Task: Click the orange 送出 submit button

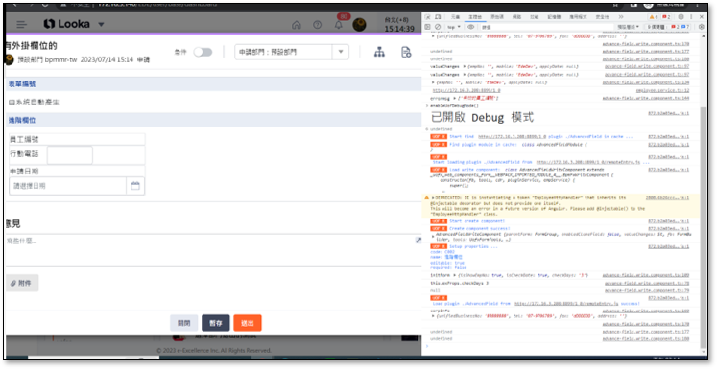Action: (248, 323)
